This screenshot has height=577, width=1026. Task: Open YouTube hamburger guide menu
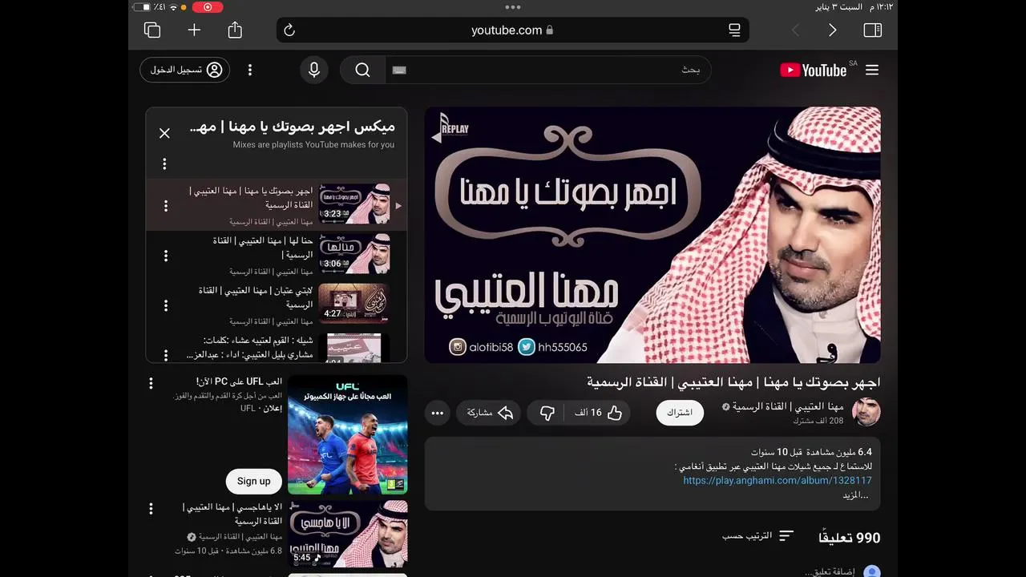[x=872, y=70]
